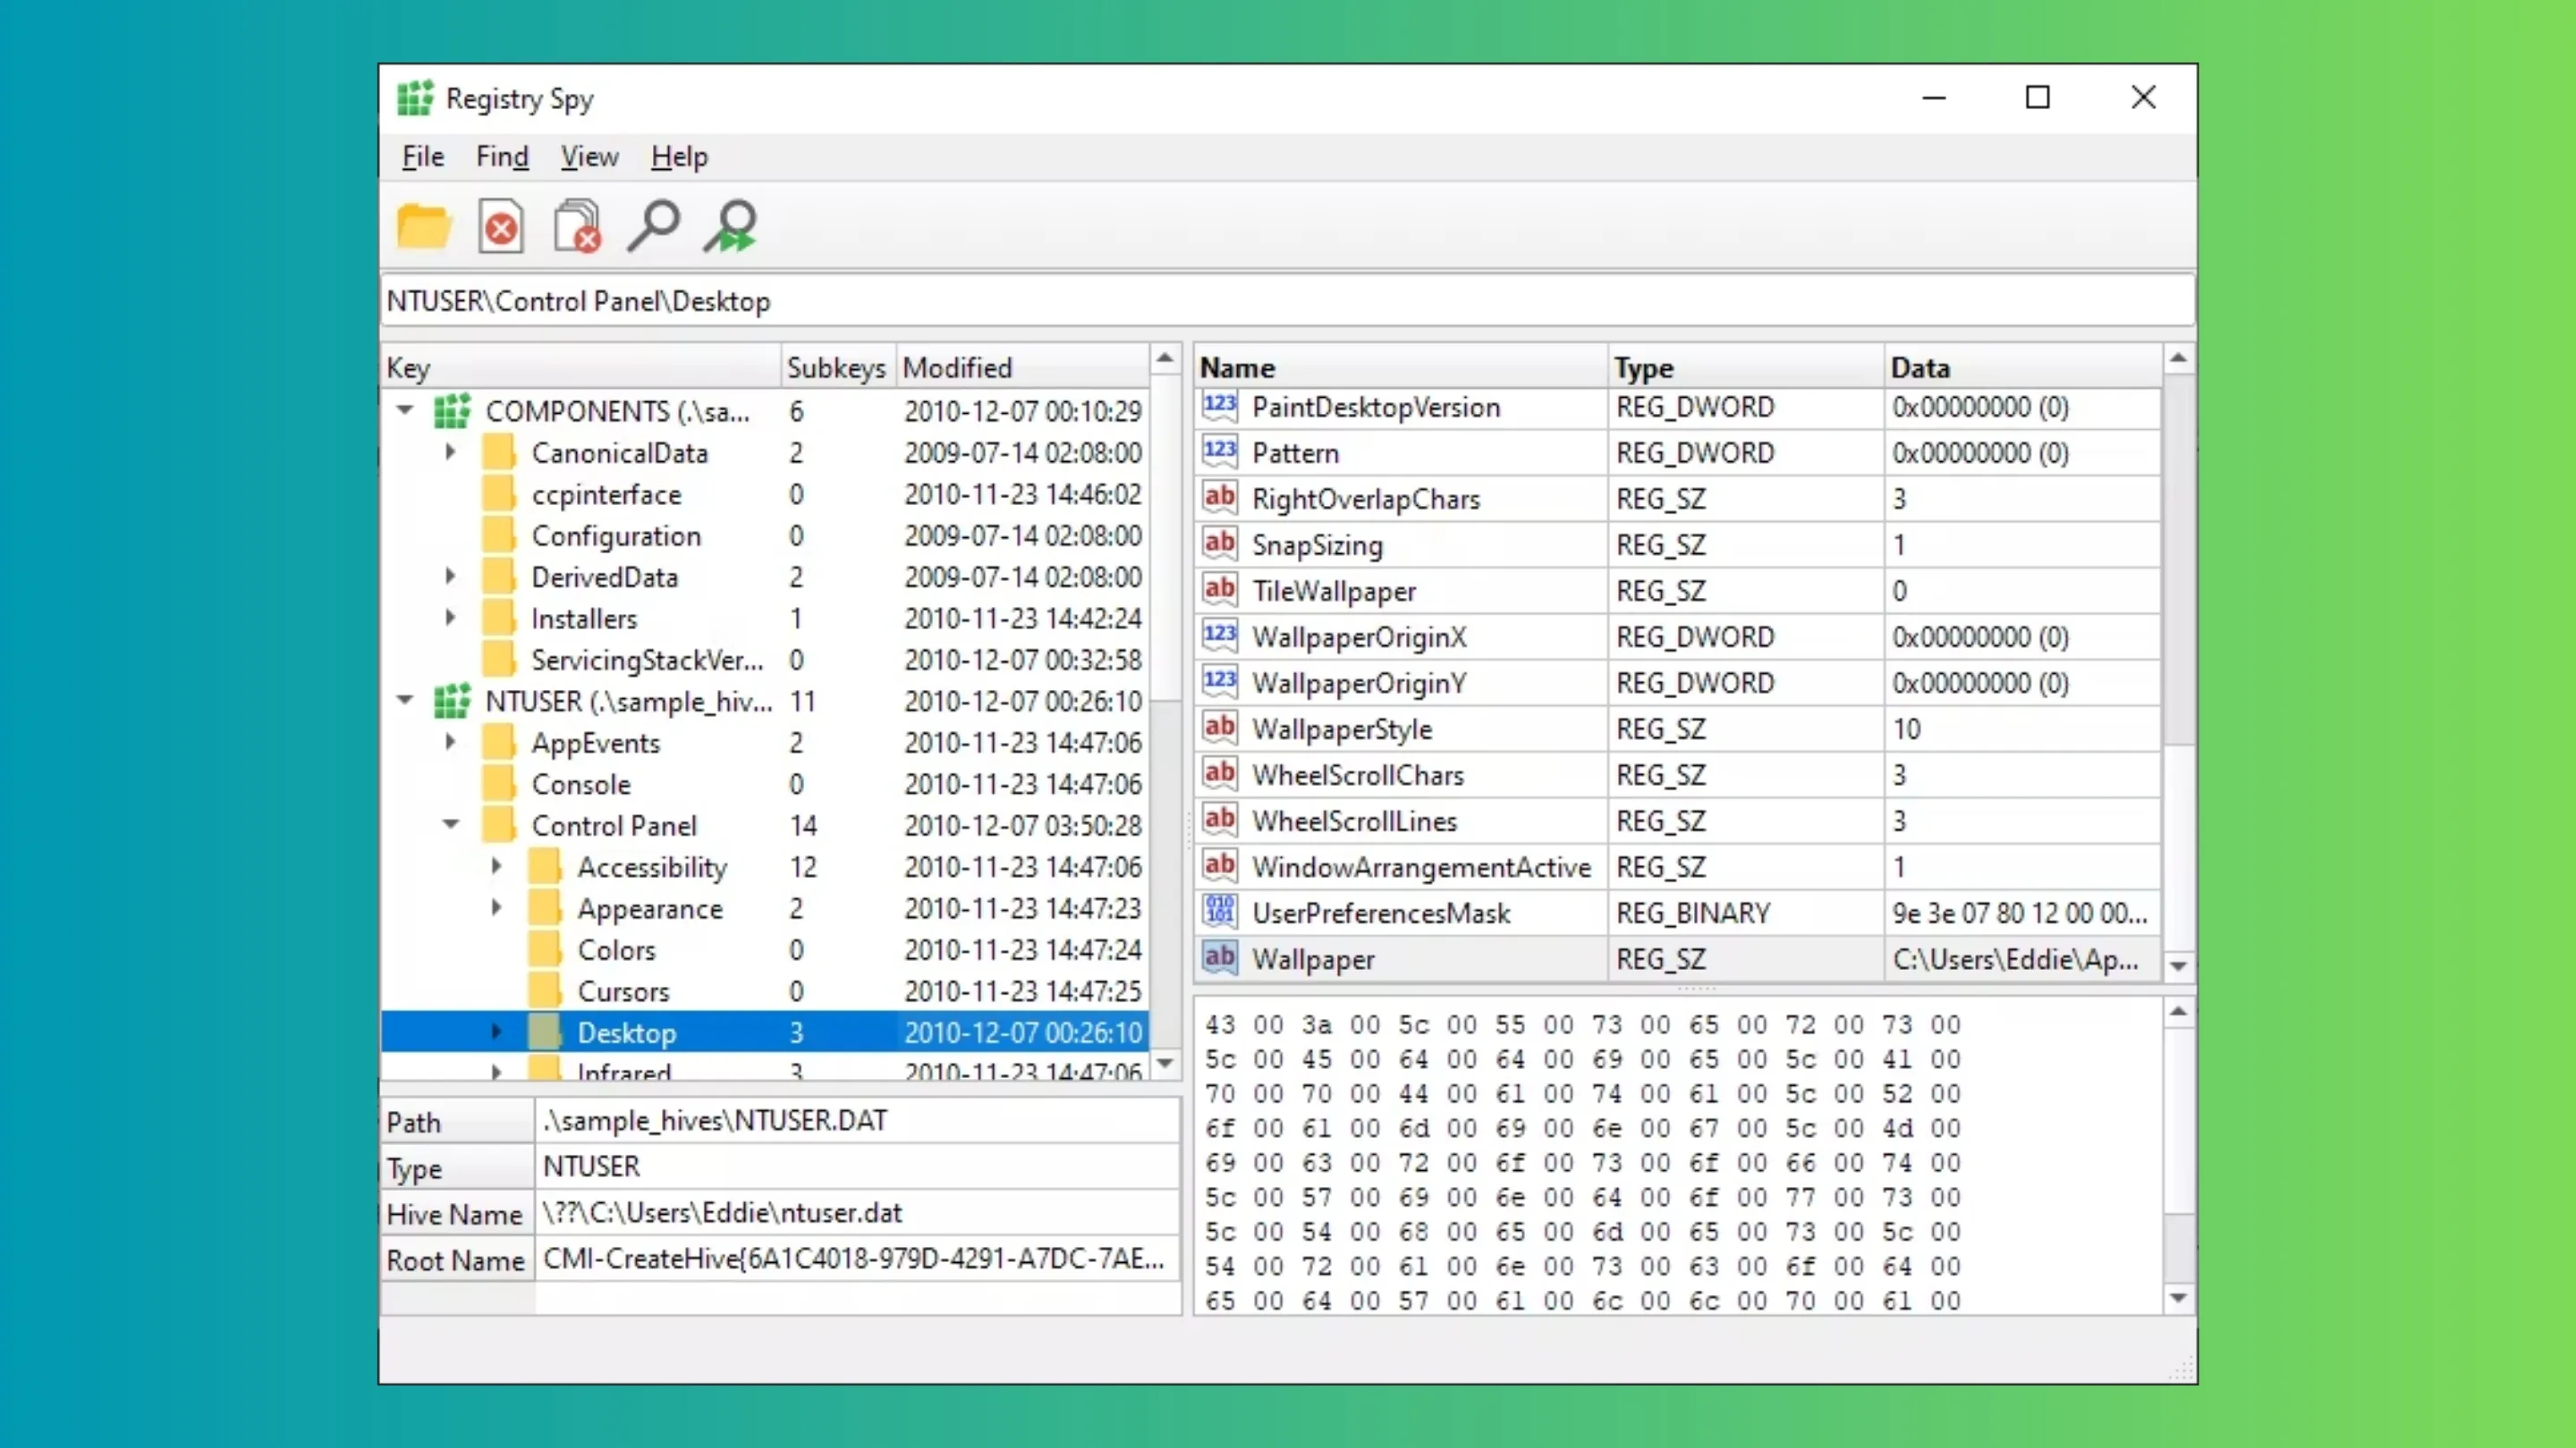This screenshot has width=2576, height=1448.
Task: Click the string icon beside WallpaperStyle
Action: (1219, 728)
